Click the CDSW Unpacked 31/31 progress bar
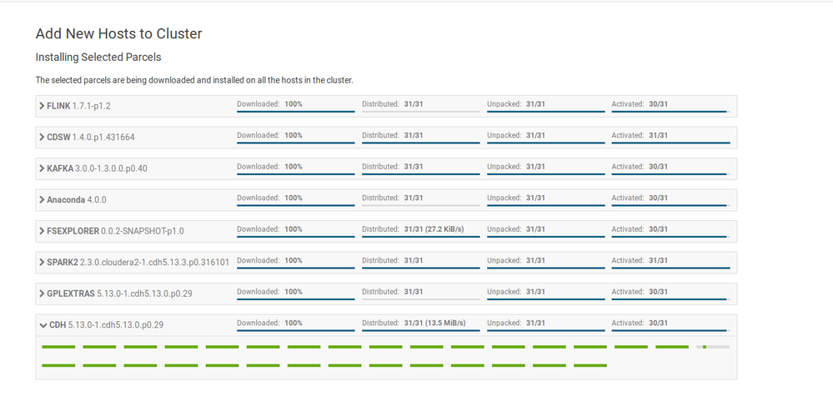The width and height of the screenshot is (833, 402). 545,143
